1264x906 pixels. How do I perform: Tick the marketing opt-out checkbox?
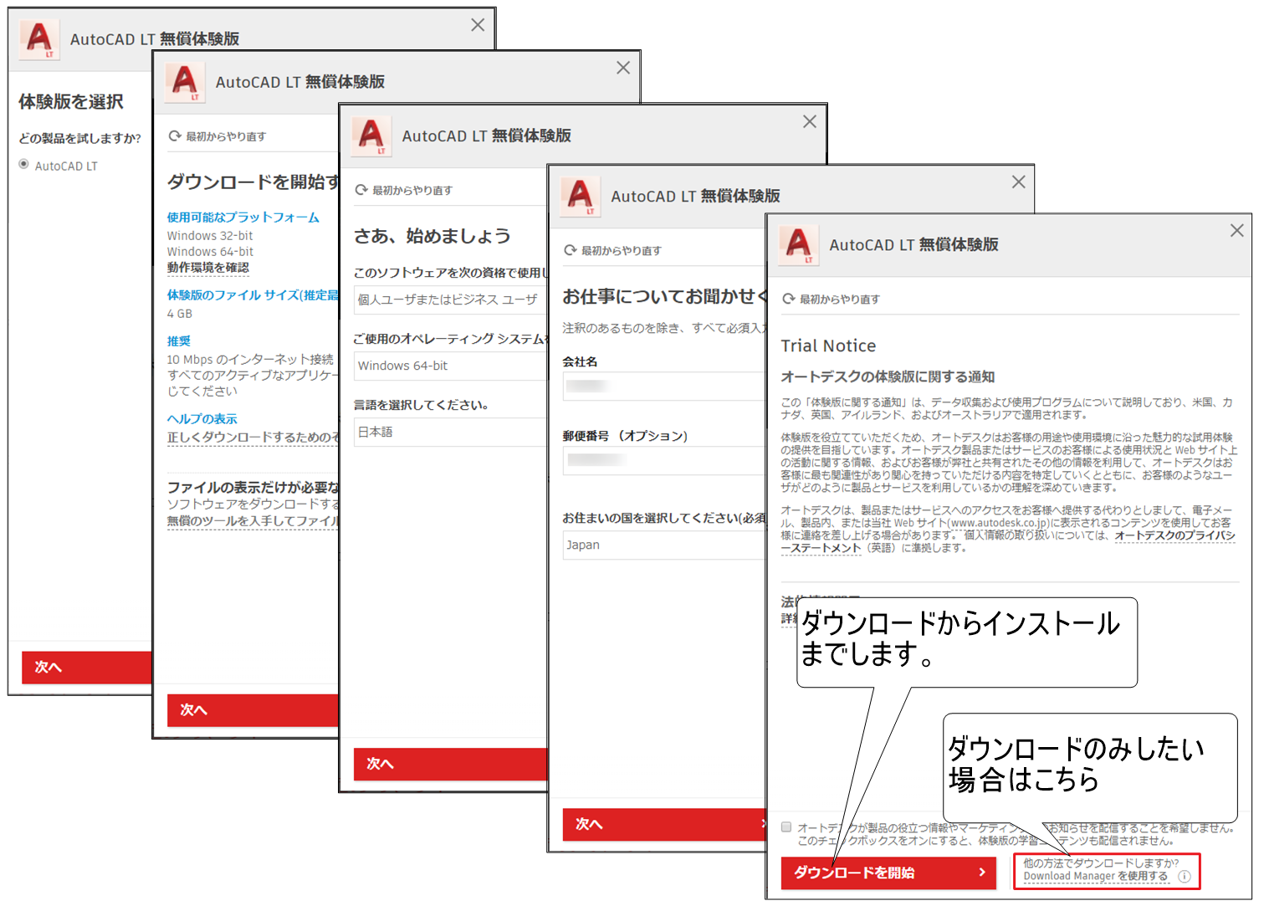pos(786,827)
